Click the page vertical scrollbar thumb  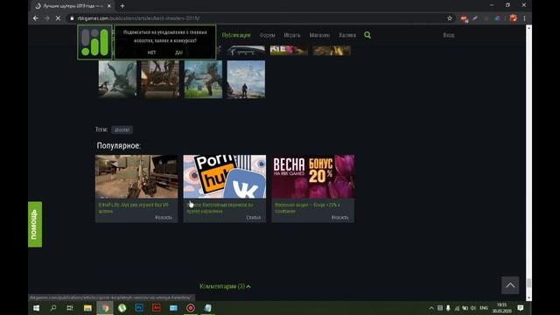pyautogui.click(x=528, y=283)
